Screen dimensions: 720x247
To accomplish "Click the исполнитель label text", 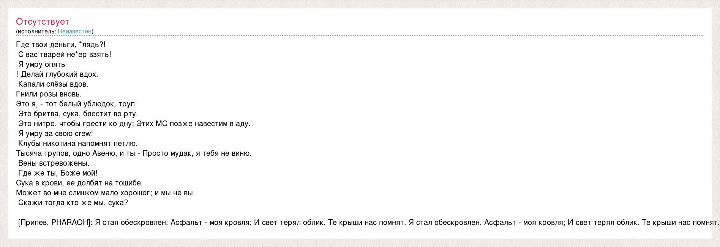I will click(x=36, y=31).
